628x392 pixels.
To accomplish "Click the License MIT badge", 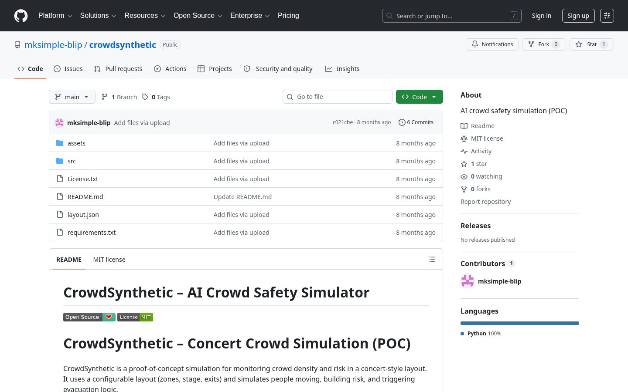I will click(x=135, y=317).
